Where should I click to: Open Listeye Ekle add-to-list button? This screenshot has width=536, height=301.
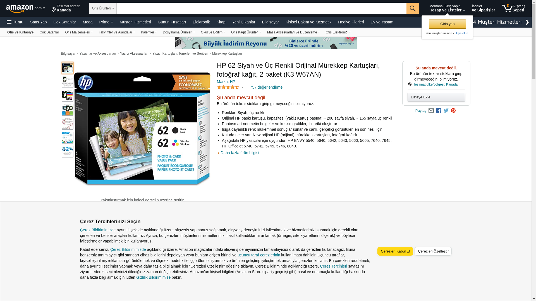[x=436, y=97]
